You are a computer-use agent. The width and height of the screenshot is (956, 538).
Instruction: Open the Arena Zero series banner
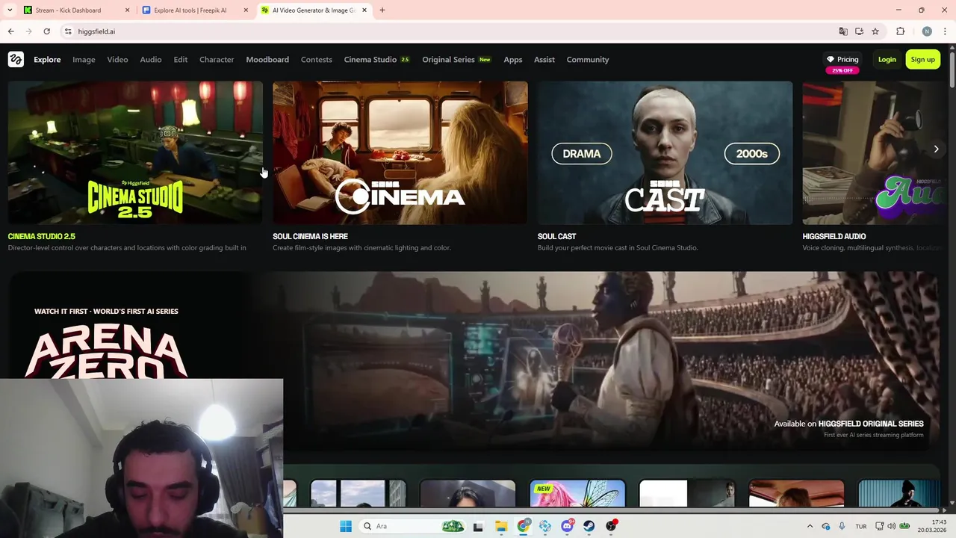(x=474, y=360)
